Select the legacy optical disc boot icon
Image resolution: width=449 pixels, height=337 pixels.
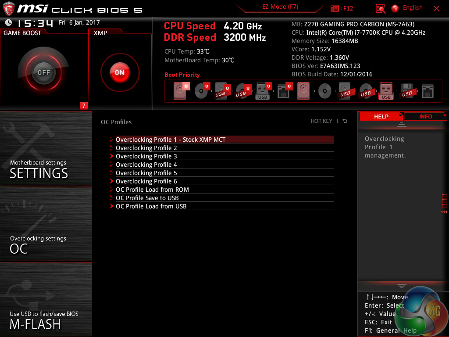click(x=324, y=91)
